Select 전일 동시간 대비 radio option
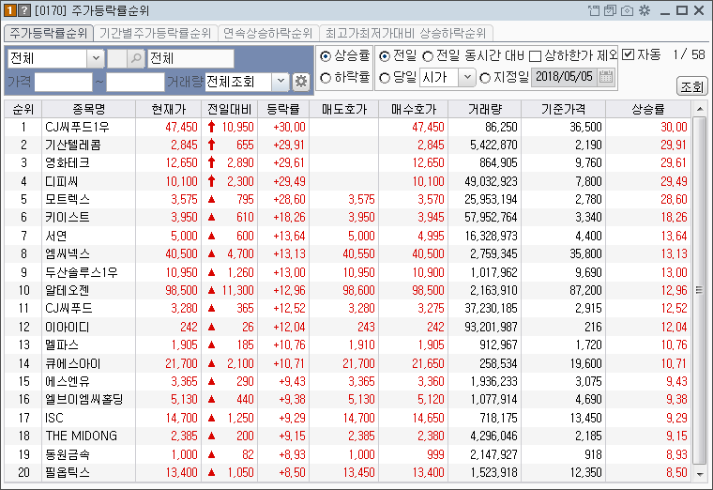Image resolution: width=713 pixels, height=490 pixels. [428, 56]
